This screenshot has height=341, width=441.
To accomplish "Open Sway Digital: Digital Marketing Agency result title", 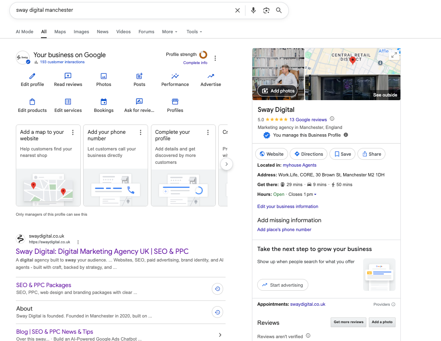I will [x=102, y=251].
